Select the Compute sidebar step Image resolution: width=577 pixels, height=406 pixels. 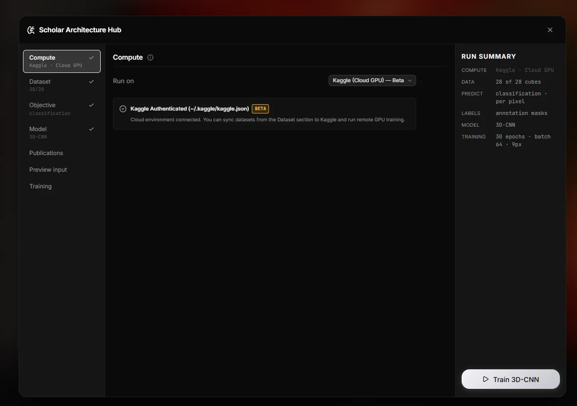62,61
